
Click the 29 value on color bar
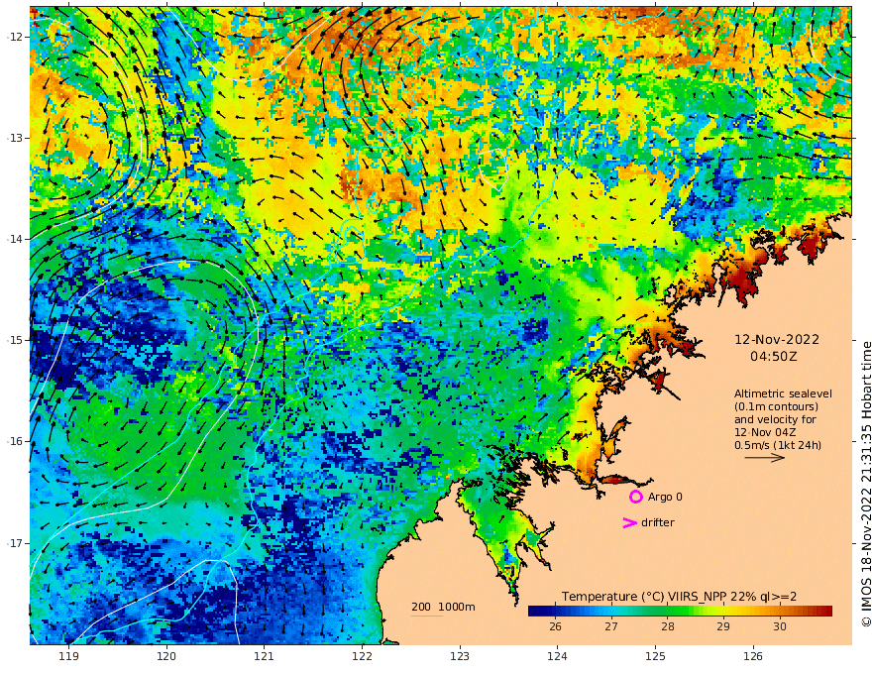click(723, 626)
